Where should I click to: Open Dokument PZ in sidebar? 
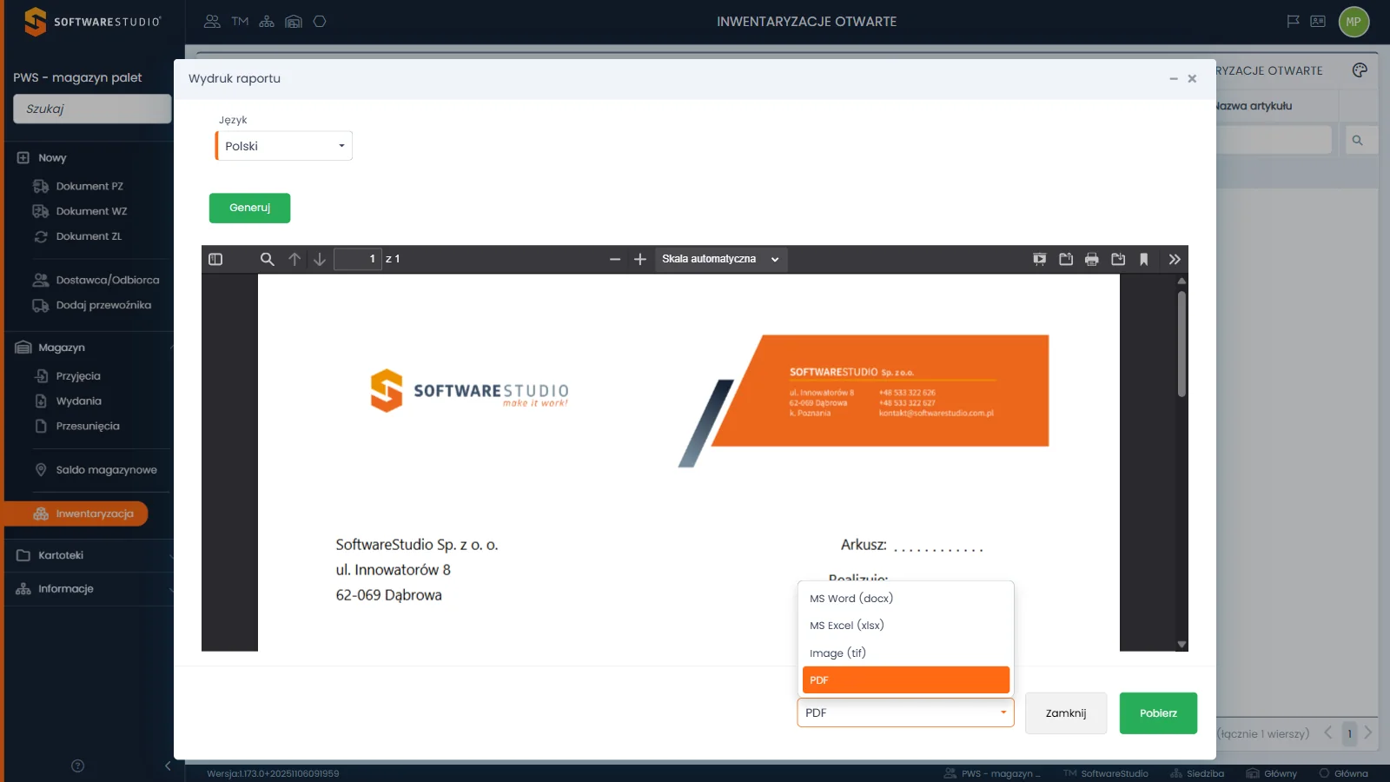(x=89, y=186)
